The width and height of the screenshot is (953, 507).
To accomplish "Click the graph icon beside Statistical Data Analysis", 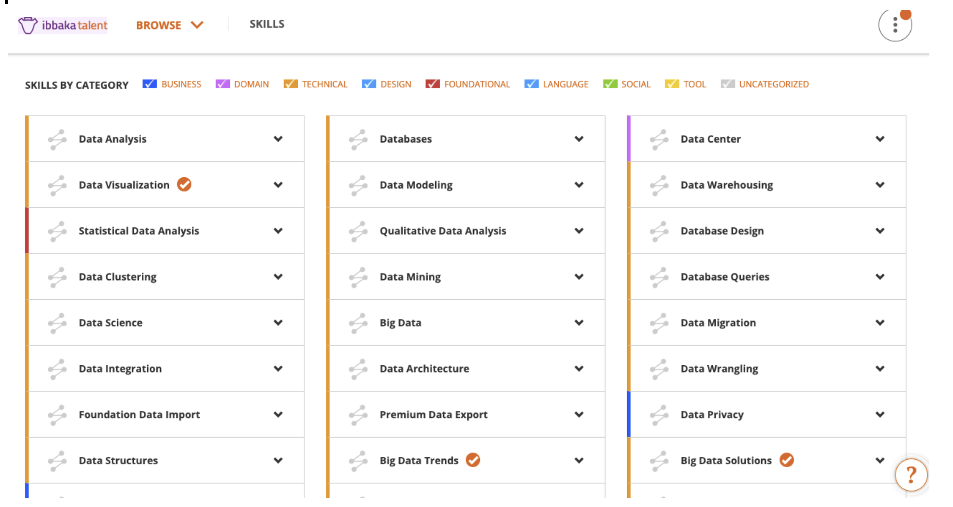I will click(x=57, y=231).
